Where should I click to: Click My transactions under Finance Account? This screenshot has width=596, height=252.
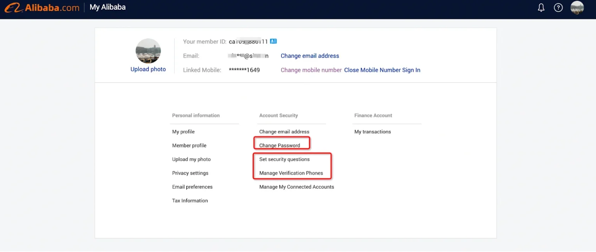pyautogui.click(x=372, y=131)
